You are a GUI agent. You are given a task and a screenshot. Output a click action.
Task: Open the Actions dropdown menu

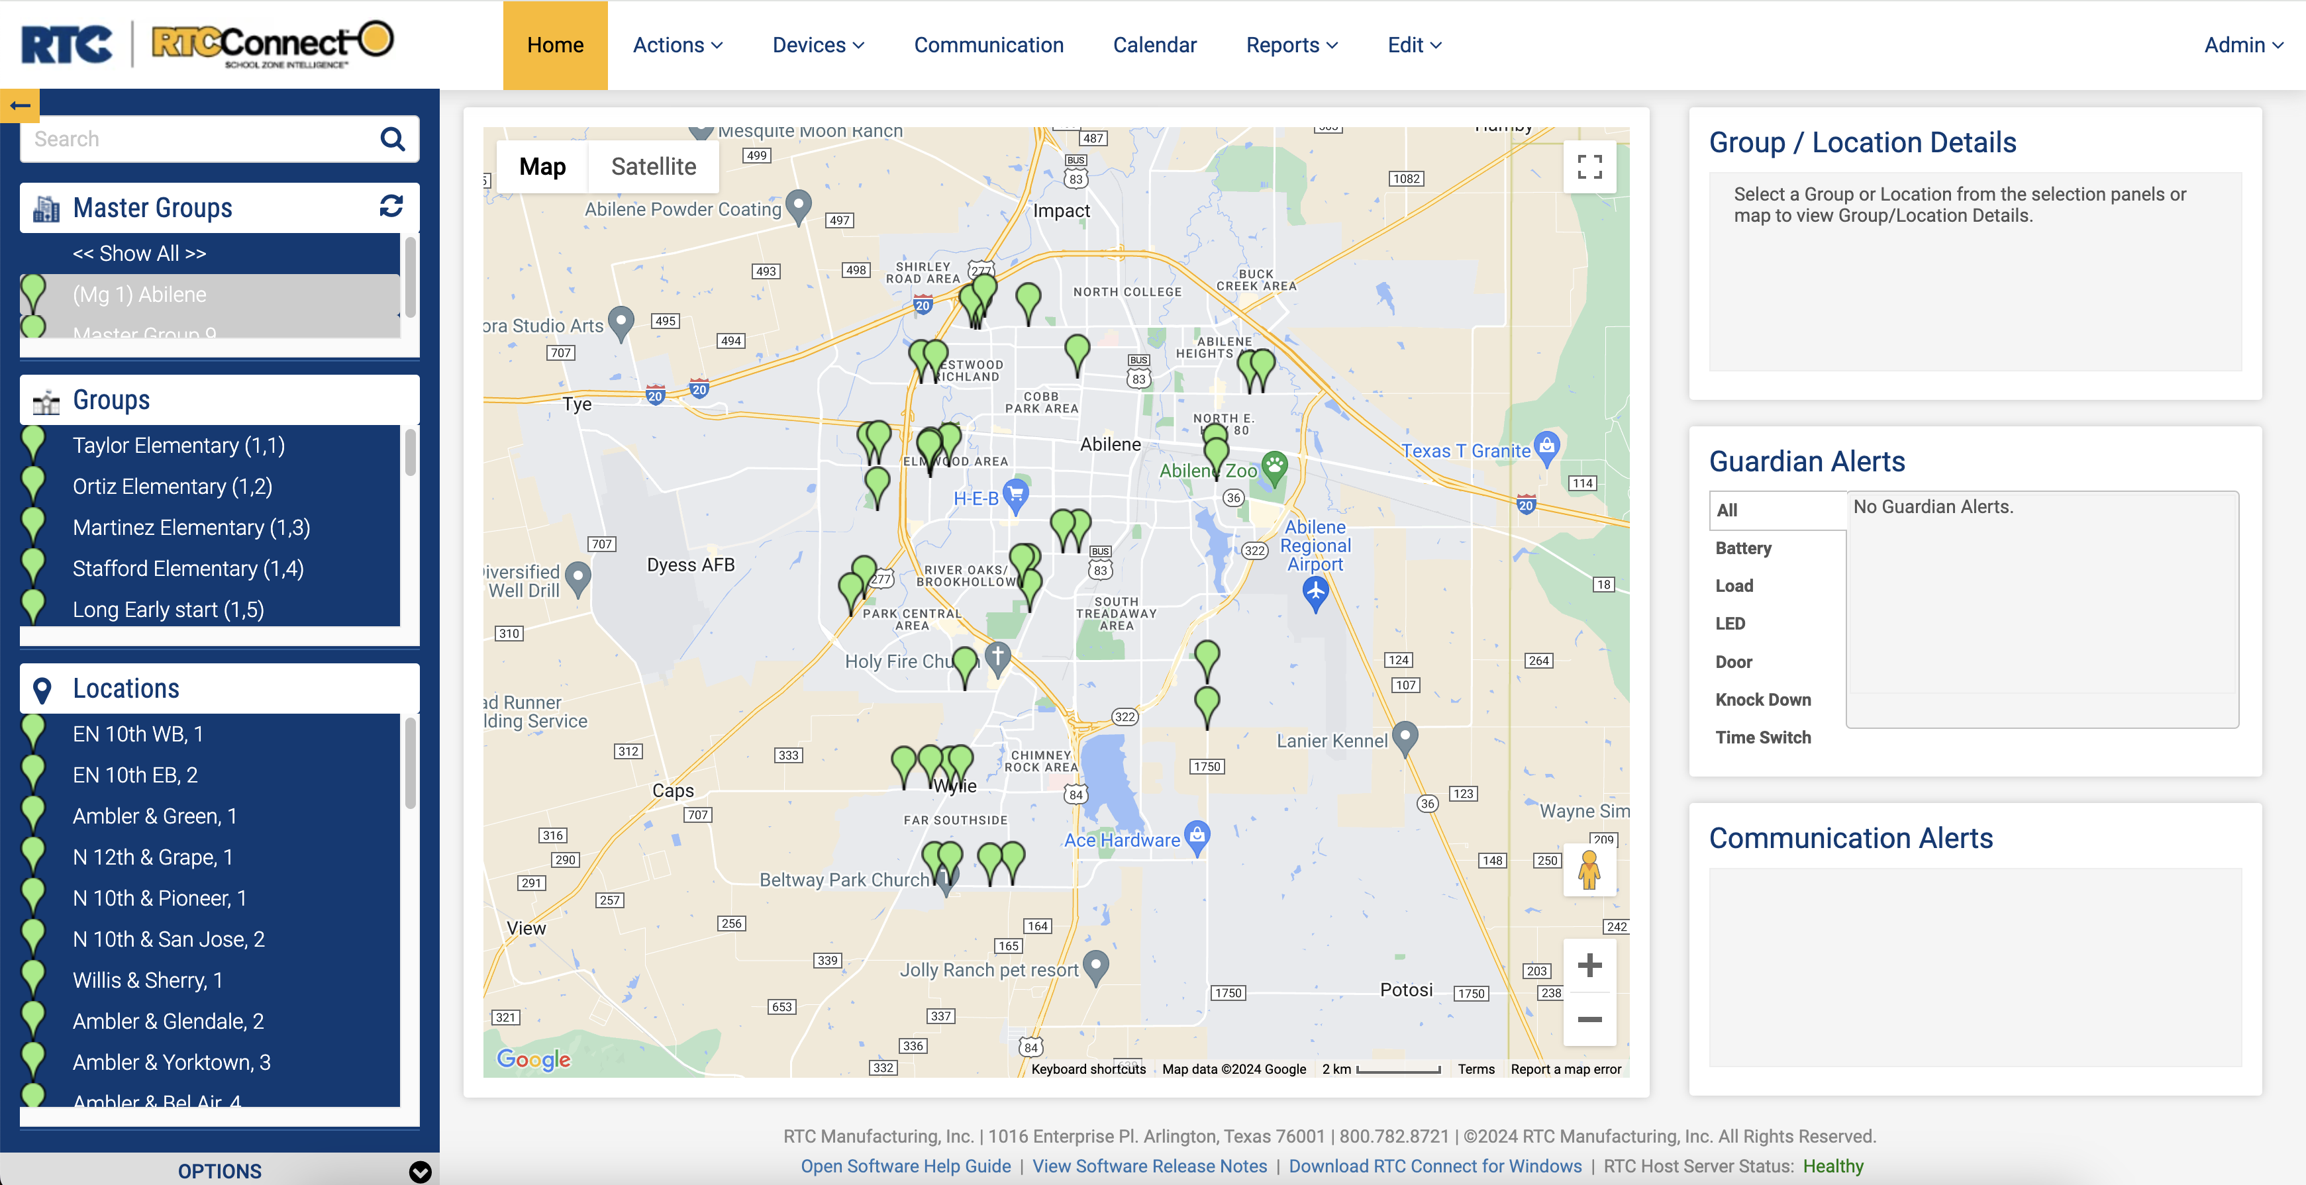tap(677, 45)
